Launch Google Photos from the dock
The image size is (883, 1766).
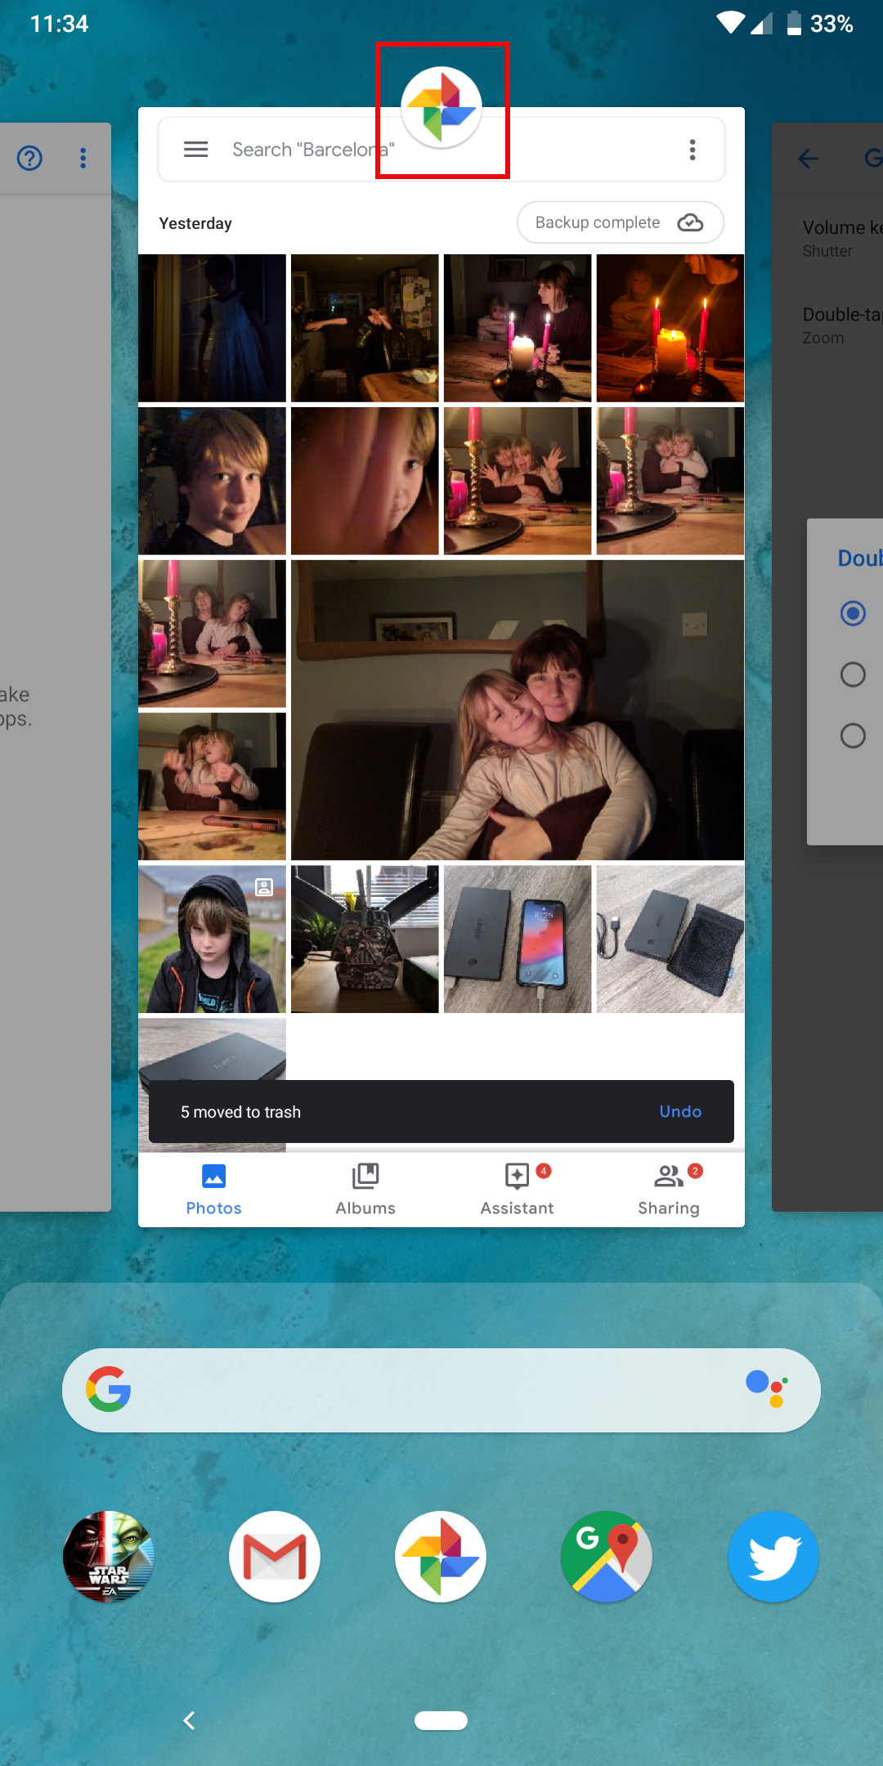441,1556
